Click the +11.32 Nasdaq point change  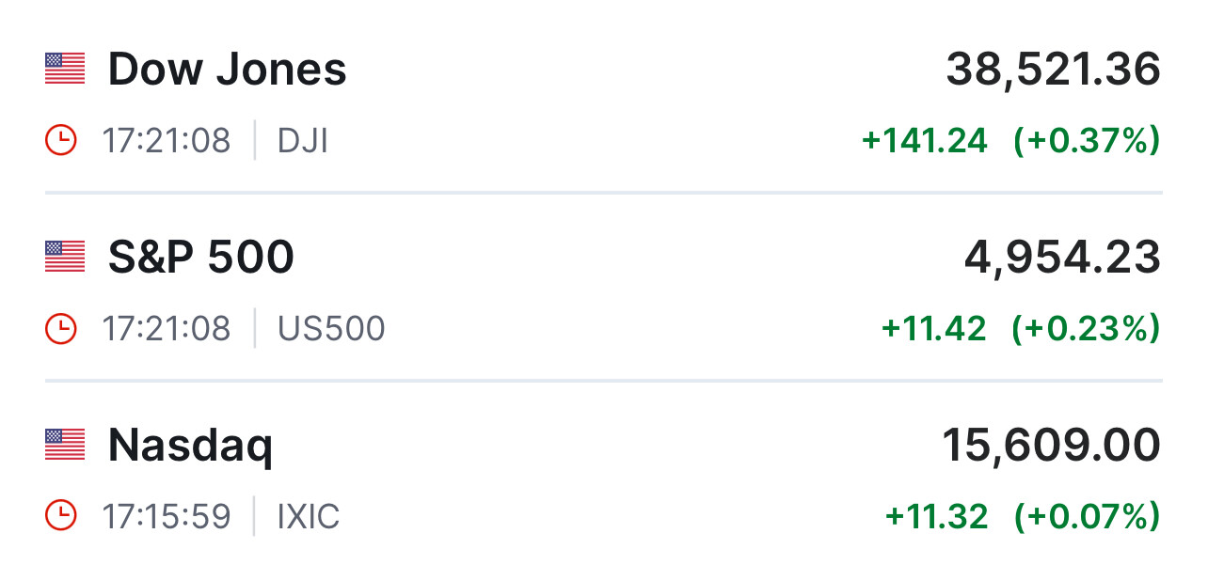pyautogui.click(x=936, y=516)
